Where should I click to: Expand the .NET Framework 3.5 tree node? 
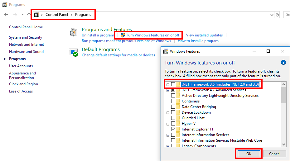pyautogui.click(x=168, y=85)
